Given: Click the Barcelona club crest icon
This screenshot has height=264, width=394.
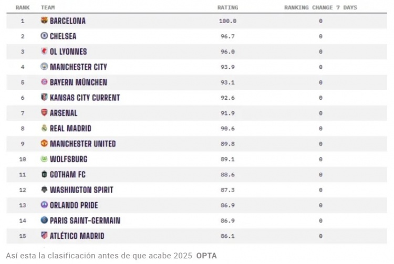Looking at the screenshot, I should (44, 21).
